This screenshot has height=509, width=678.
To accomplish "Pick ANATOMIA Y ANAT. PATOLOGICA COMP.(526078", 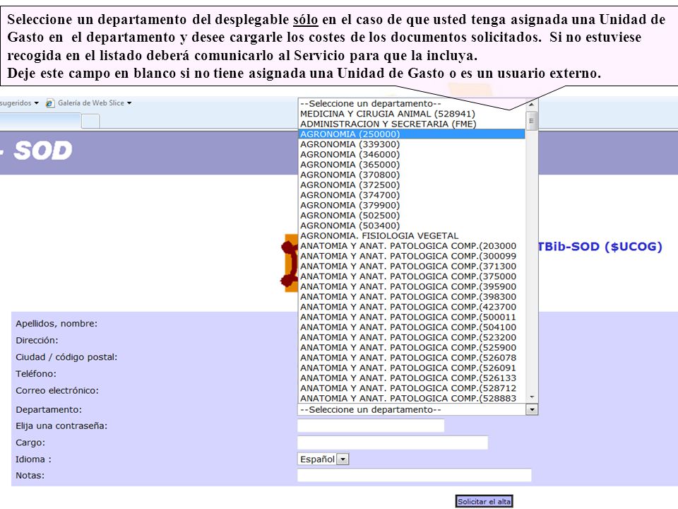I will (412, 358).
